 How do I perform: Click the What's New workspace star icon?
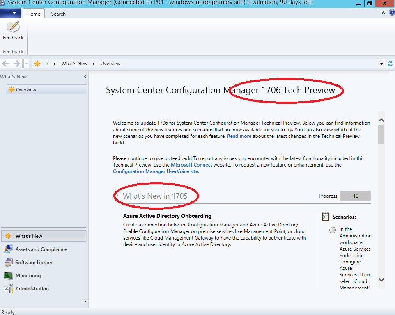tap(8, 236)
